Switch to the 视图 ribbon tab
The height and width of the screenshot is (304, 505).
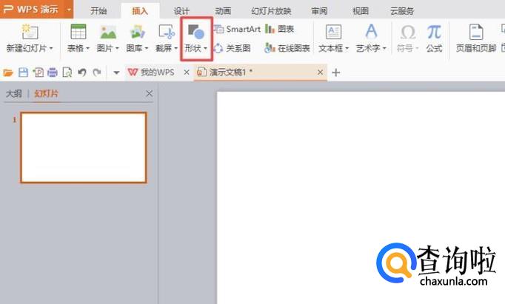[361, 11]
